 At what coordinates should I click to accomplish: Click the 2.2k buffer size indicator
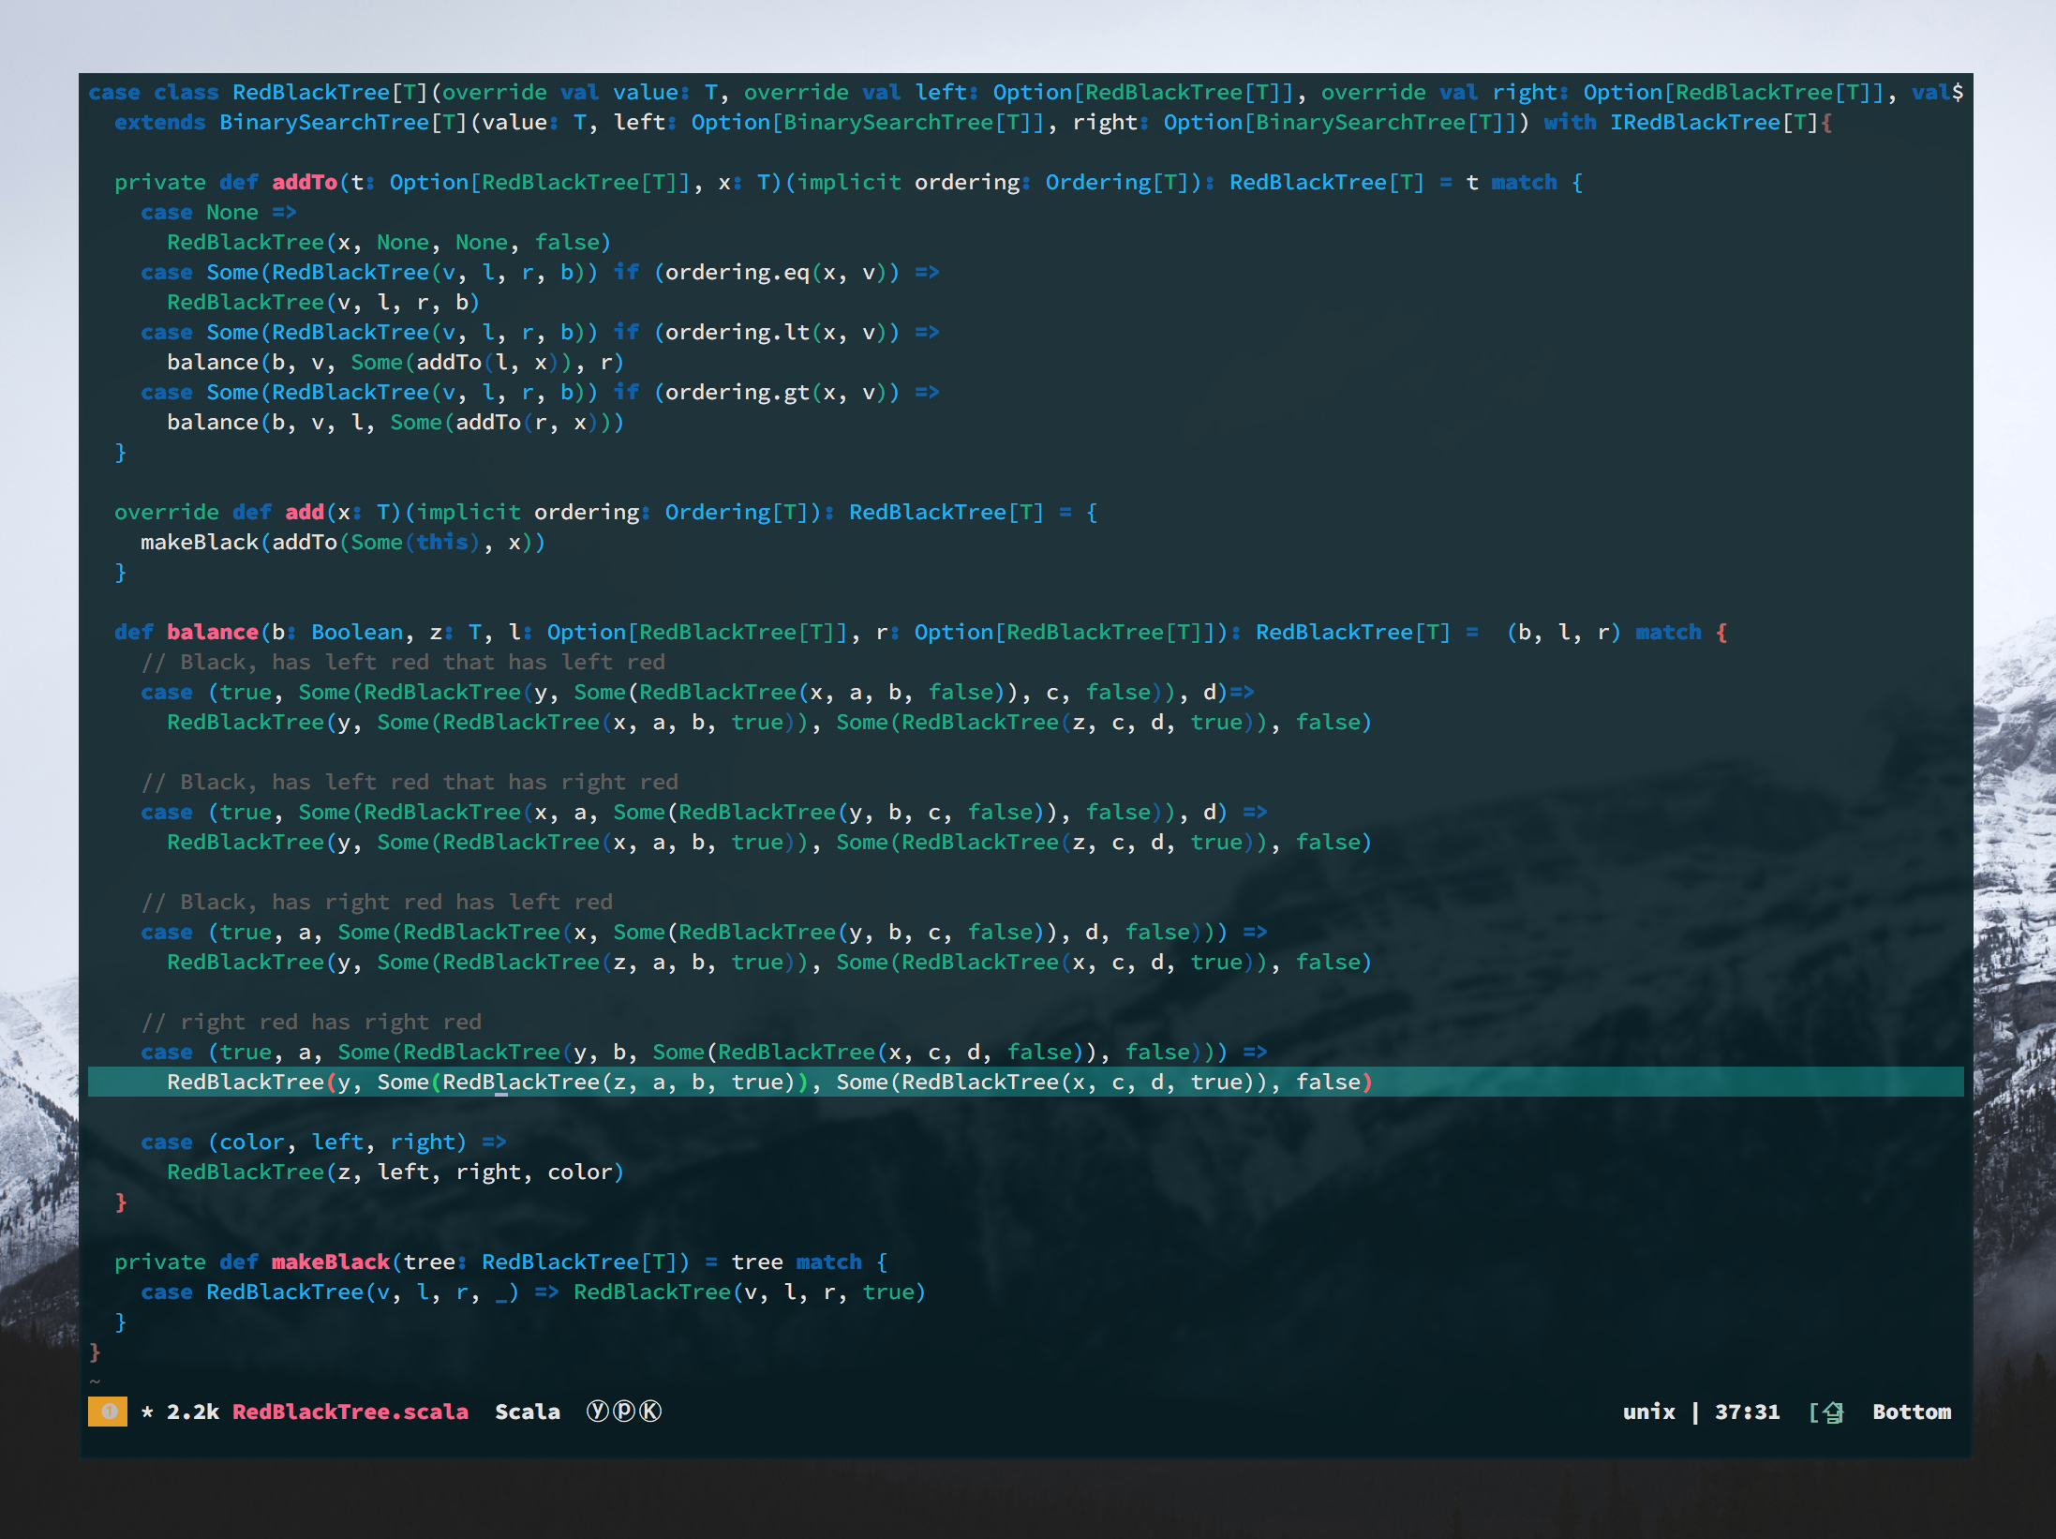click(x=192, y=1412)
